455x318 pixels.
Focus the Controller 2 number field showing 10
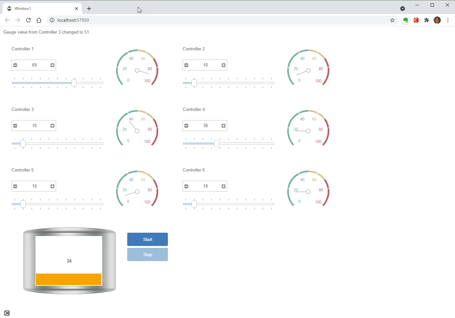click(205, 65)
